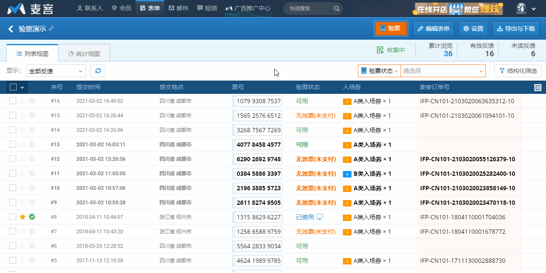Open the 会员 menu
Viewport: 546px width, 273px height.
pyautogui.click(x=121, y=8)
